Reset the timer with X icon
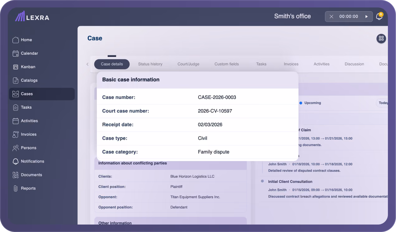The width and height of the screenshot is (396, 232). [331, 16]
